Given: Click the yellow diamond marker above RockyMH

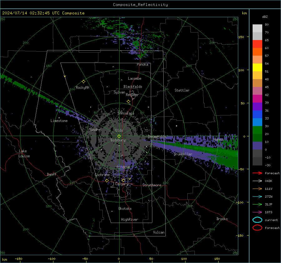Looking at the screenshot, I should tap(83, 82).
